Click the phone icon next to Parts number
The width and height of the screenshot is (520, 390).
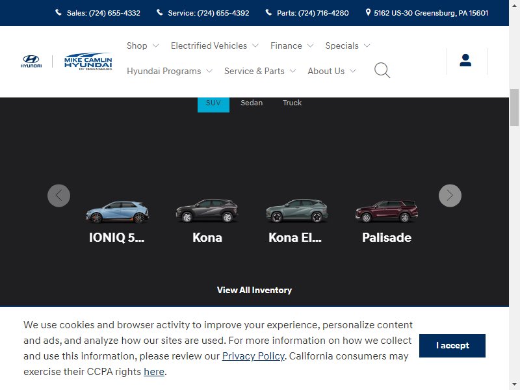click(x=268, y=12)
